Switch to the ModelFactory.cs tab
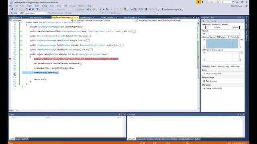257x144 pixels. click(86, 17)
